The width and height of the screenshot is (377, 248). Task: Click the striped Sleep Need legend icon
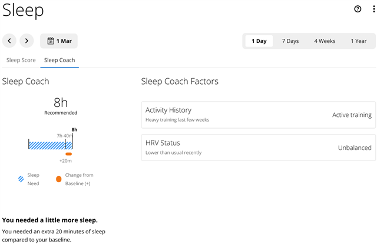click(x=21, y=179)
